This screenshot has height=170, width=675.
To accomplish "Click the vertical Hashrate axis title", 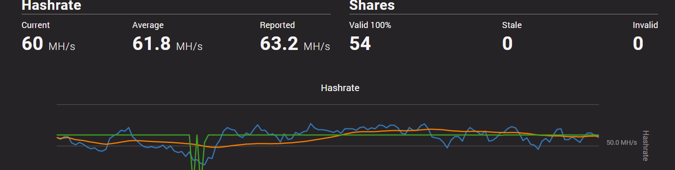I will [645, 145].
